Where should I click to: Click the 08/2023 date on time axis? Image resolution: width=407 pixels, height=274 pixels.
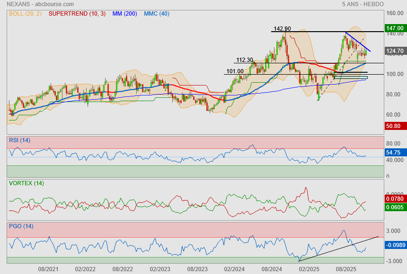point(197,269)
